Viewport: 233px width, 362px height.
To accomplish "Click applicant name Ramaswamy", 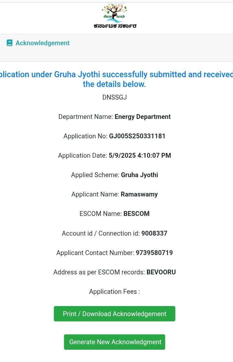I will (139, 194).
